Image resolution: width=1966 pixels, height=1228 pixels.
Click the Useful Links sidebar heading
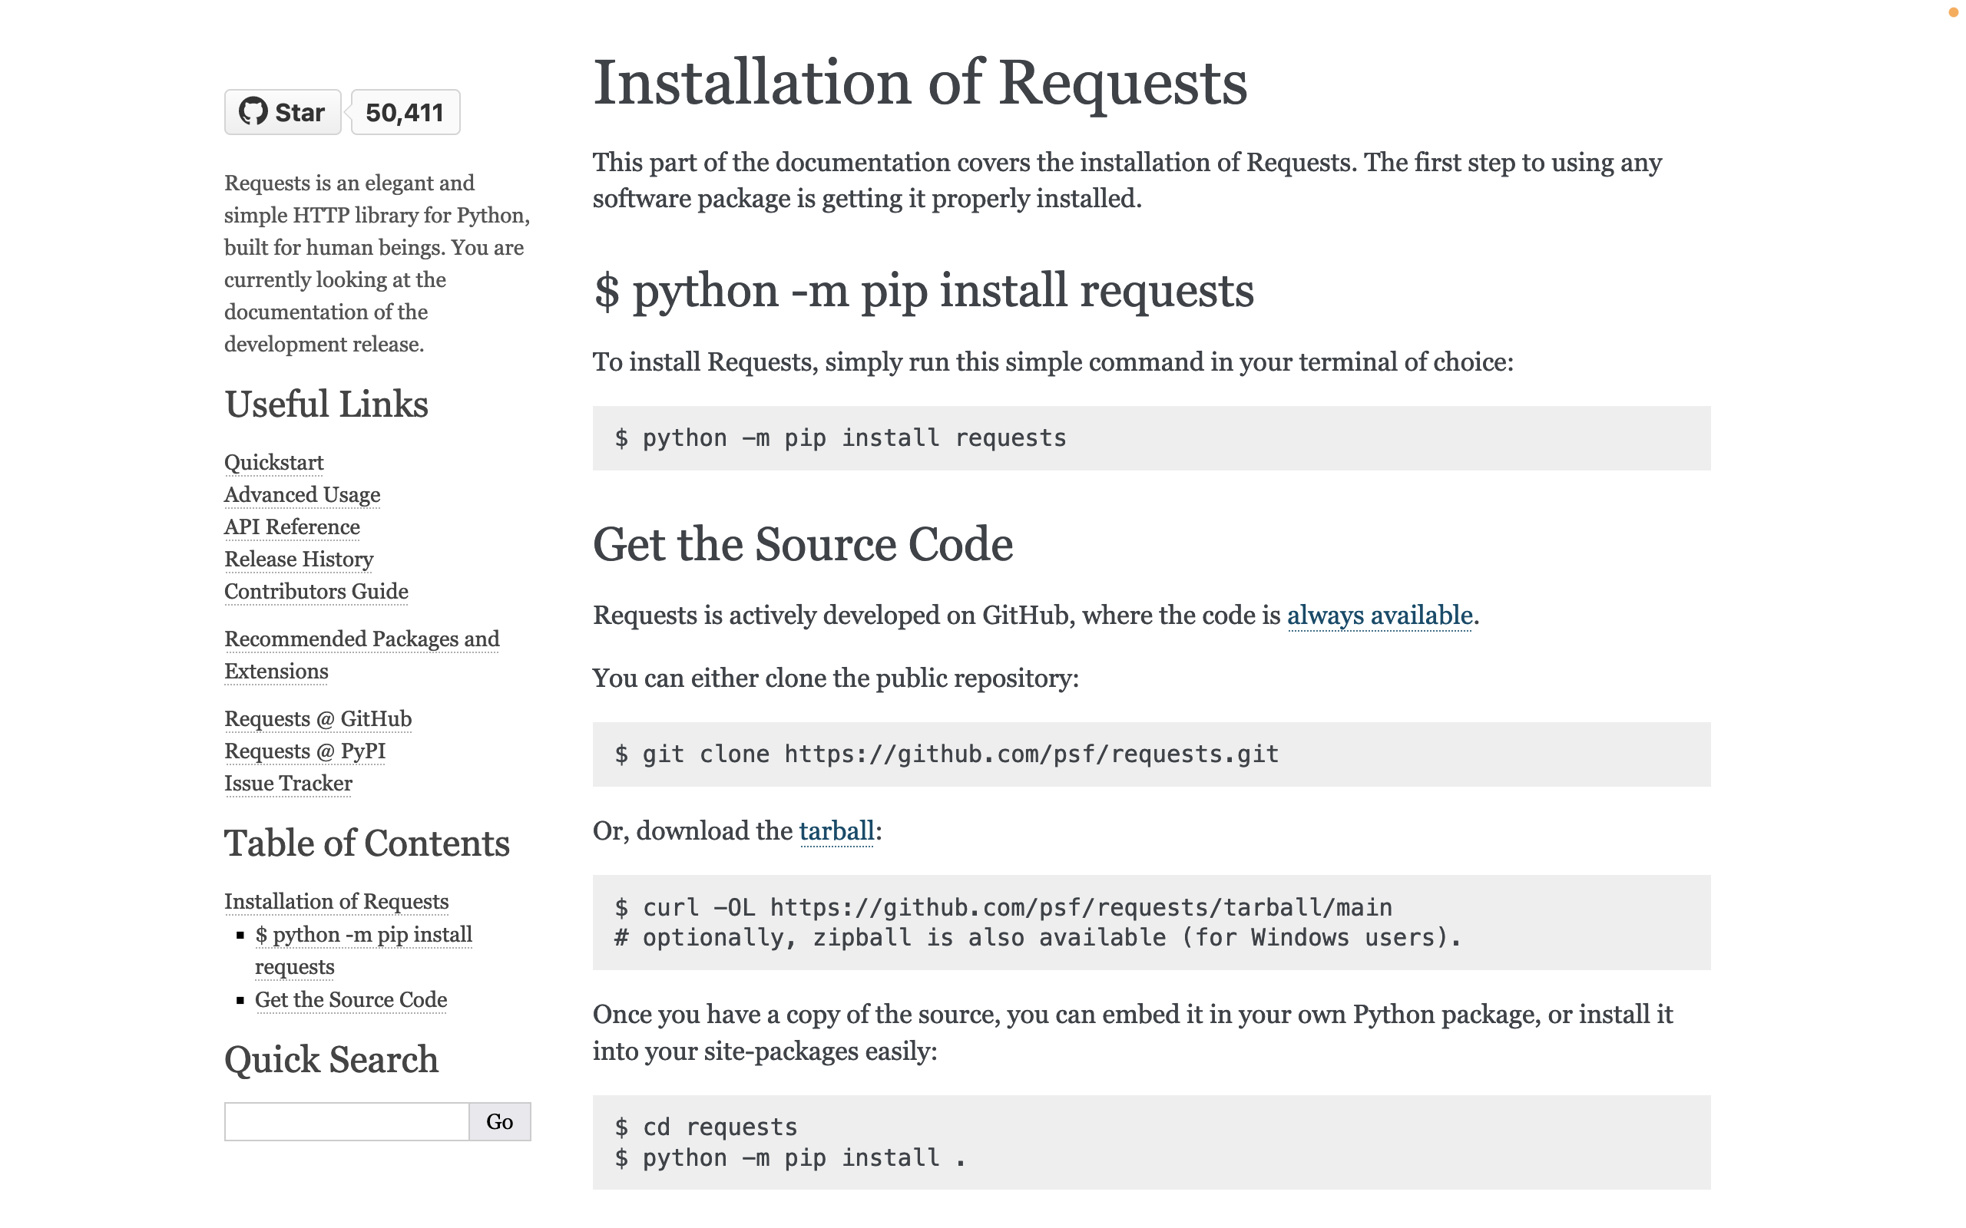(x=326, y=404)
